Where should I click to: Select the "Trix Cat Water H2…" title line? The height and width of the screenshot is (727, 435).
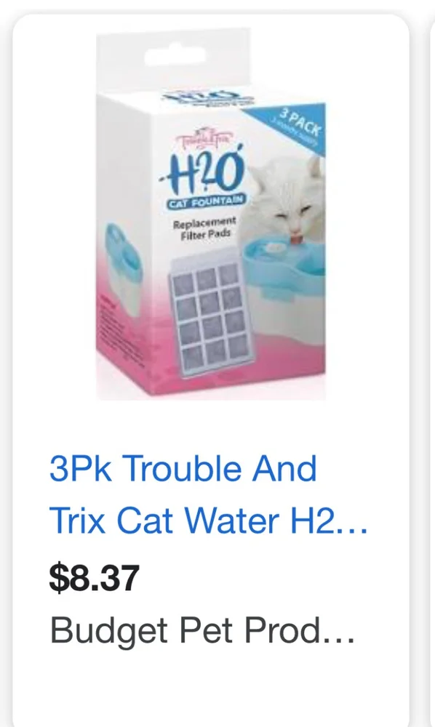[209, 521]
